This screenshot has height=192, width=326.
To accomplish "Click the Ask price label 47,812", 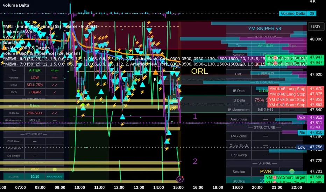I will coord(310,118).
